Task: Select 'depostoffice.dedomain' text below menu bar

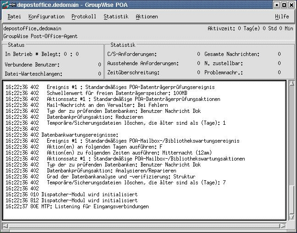Action: 32,28
